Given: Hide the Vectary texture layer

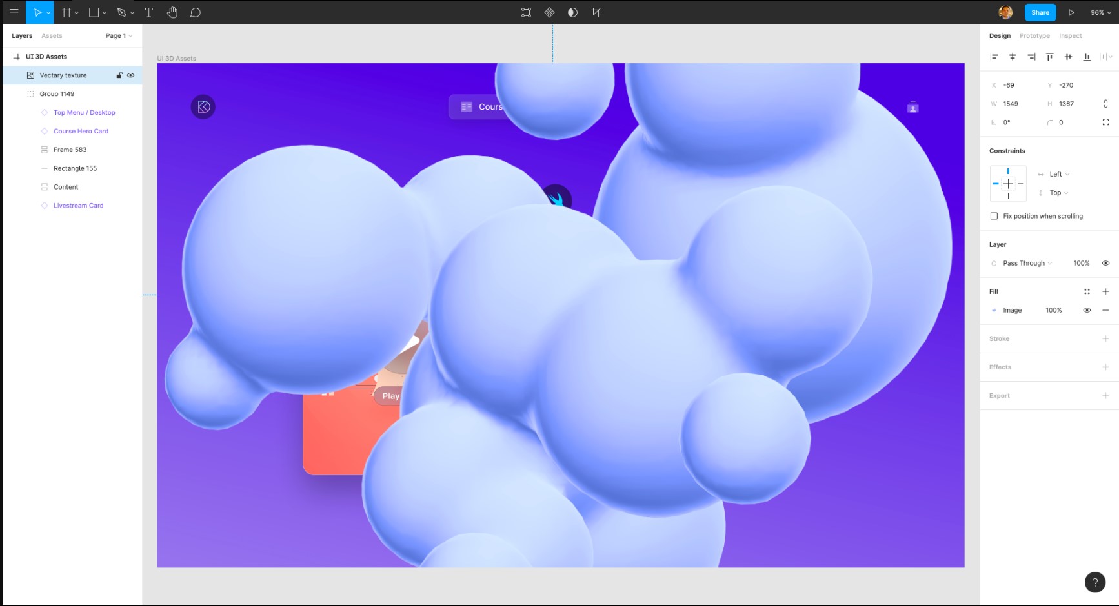Looking at the screenshot, I should [130, 75].
